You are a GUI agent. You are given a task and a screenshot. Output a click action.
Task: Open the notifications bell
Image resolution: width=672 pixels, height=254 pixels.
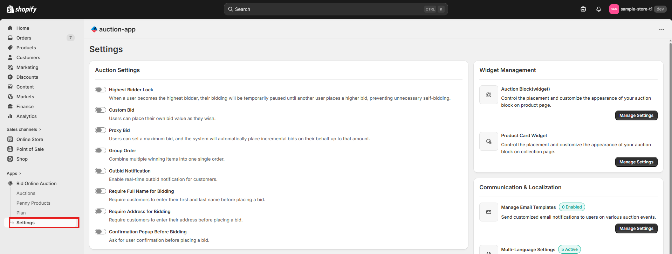[598, 9]
